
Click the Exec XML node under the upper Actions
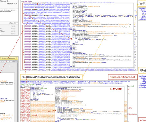[143, 10]
